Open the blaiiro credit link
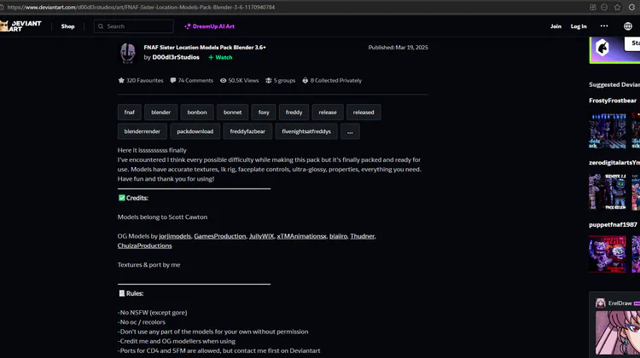The width and height of the screenshot is (640, 358). coord(339,236)
